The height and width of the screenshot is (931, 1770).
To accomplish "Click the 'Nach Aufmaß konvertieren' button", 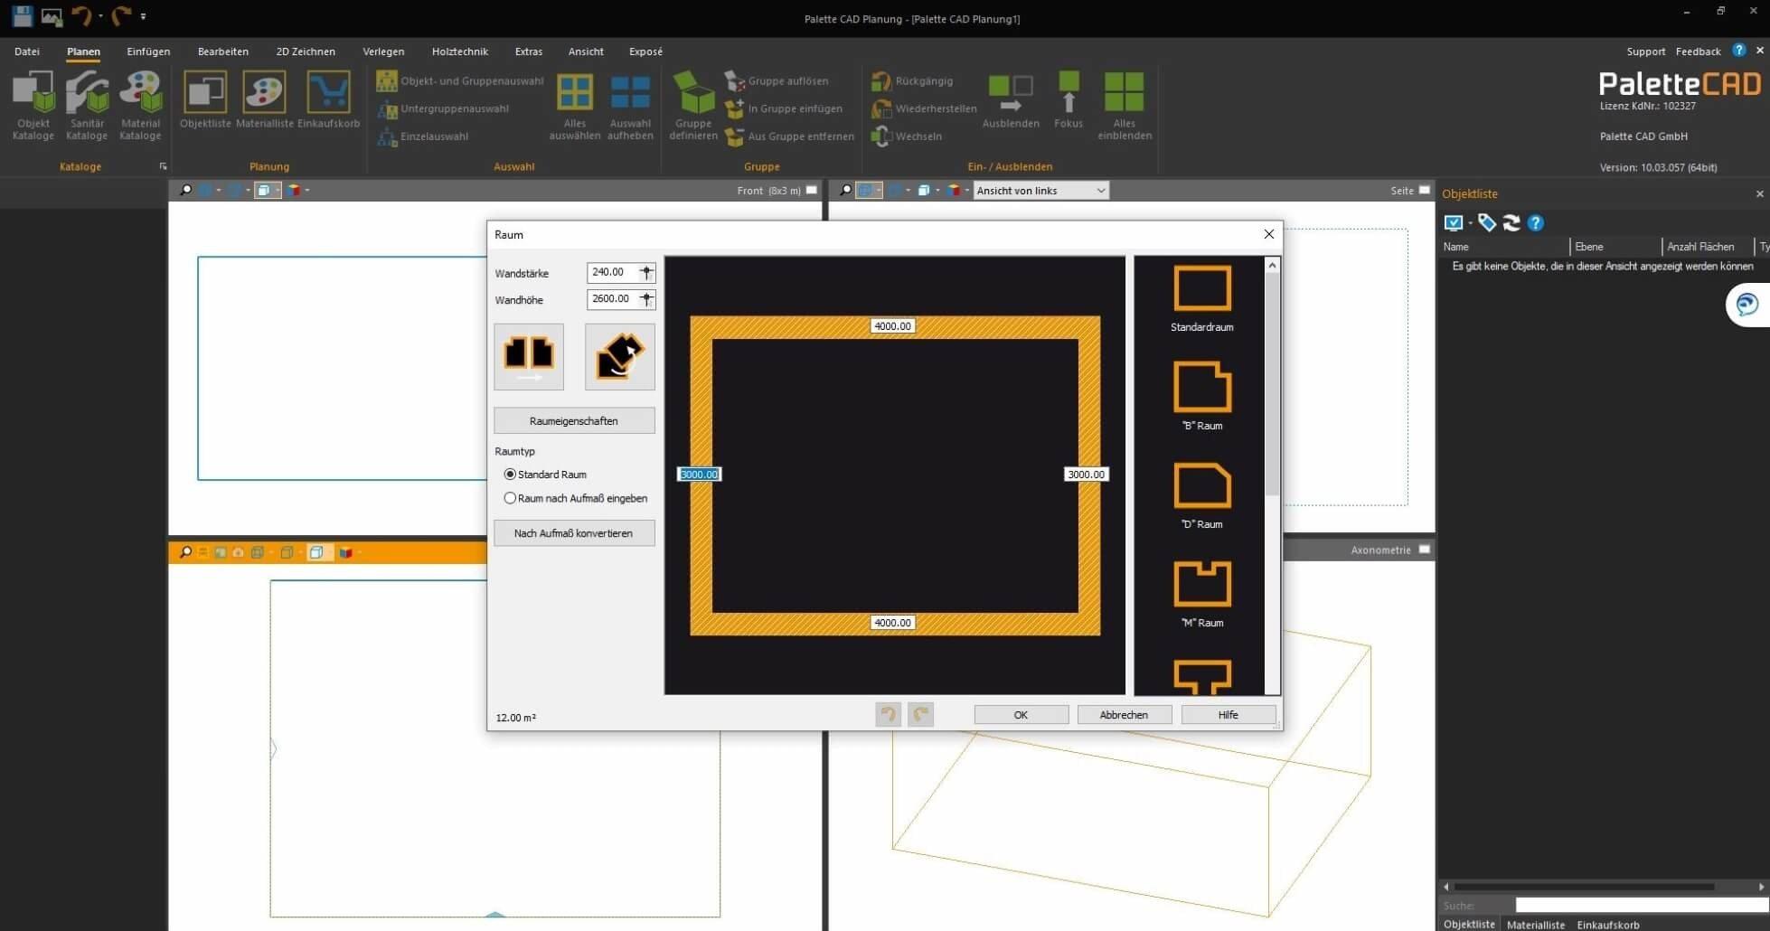I will (x=573, y=532).
